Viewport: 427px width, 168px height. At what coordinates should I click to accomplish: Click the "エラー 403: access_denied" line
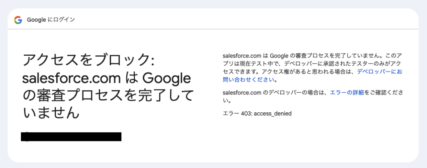257,113
